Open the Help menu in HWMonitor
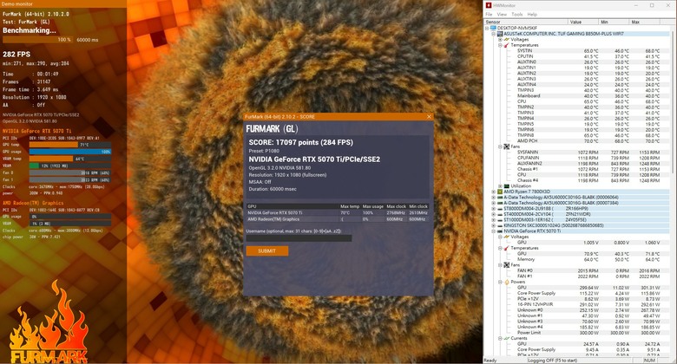 coord(532,14)
